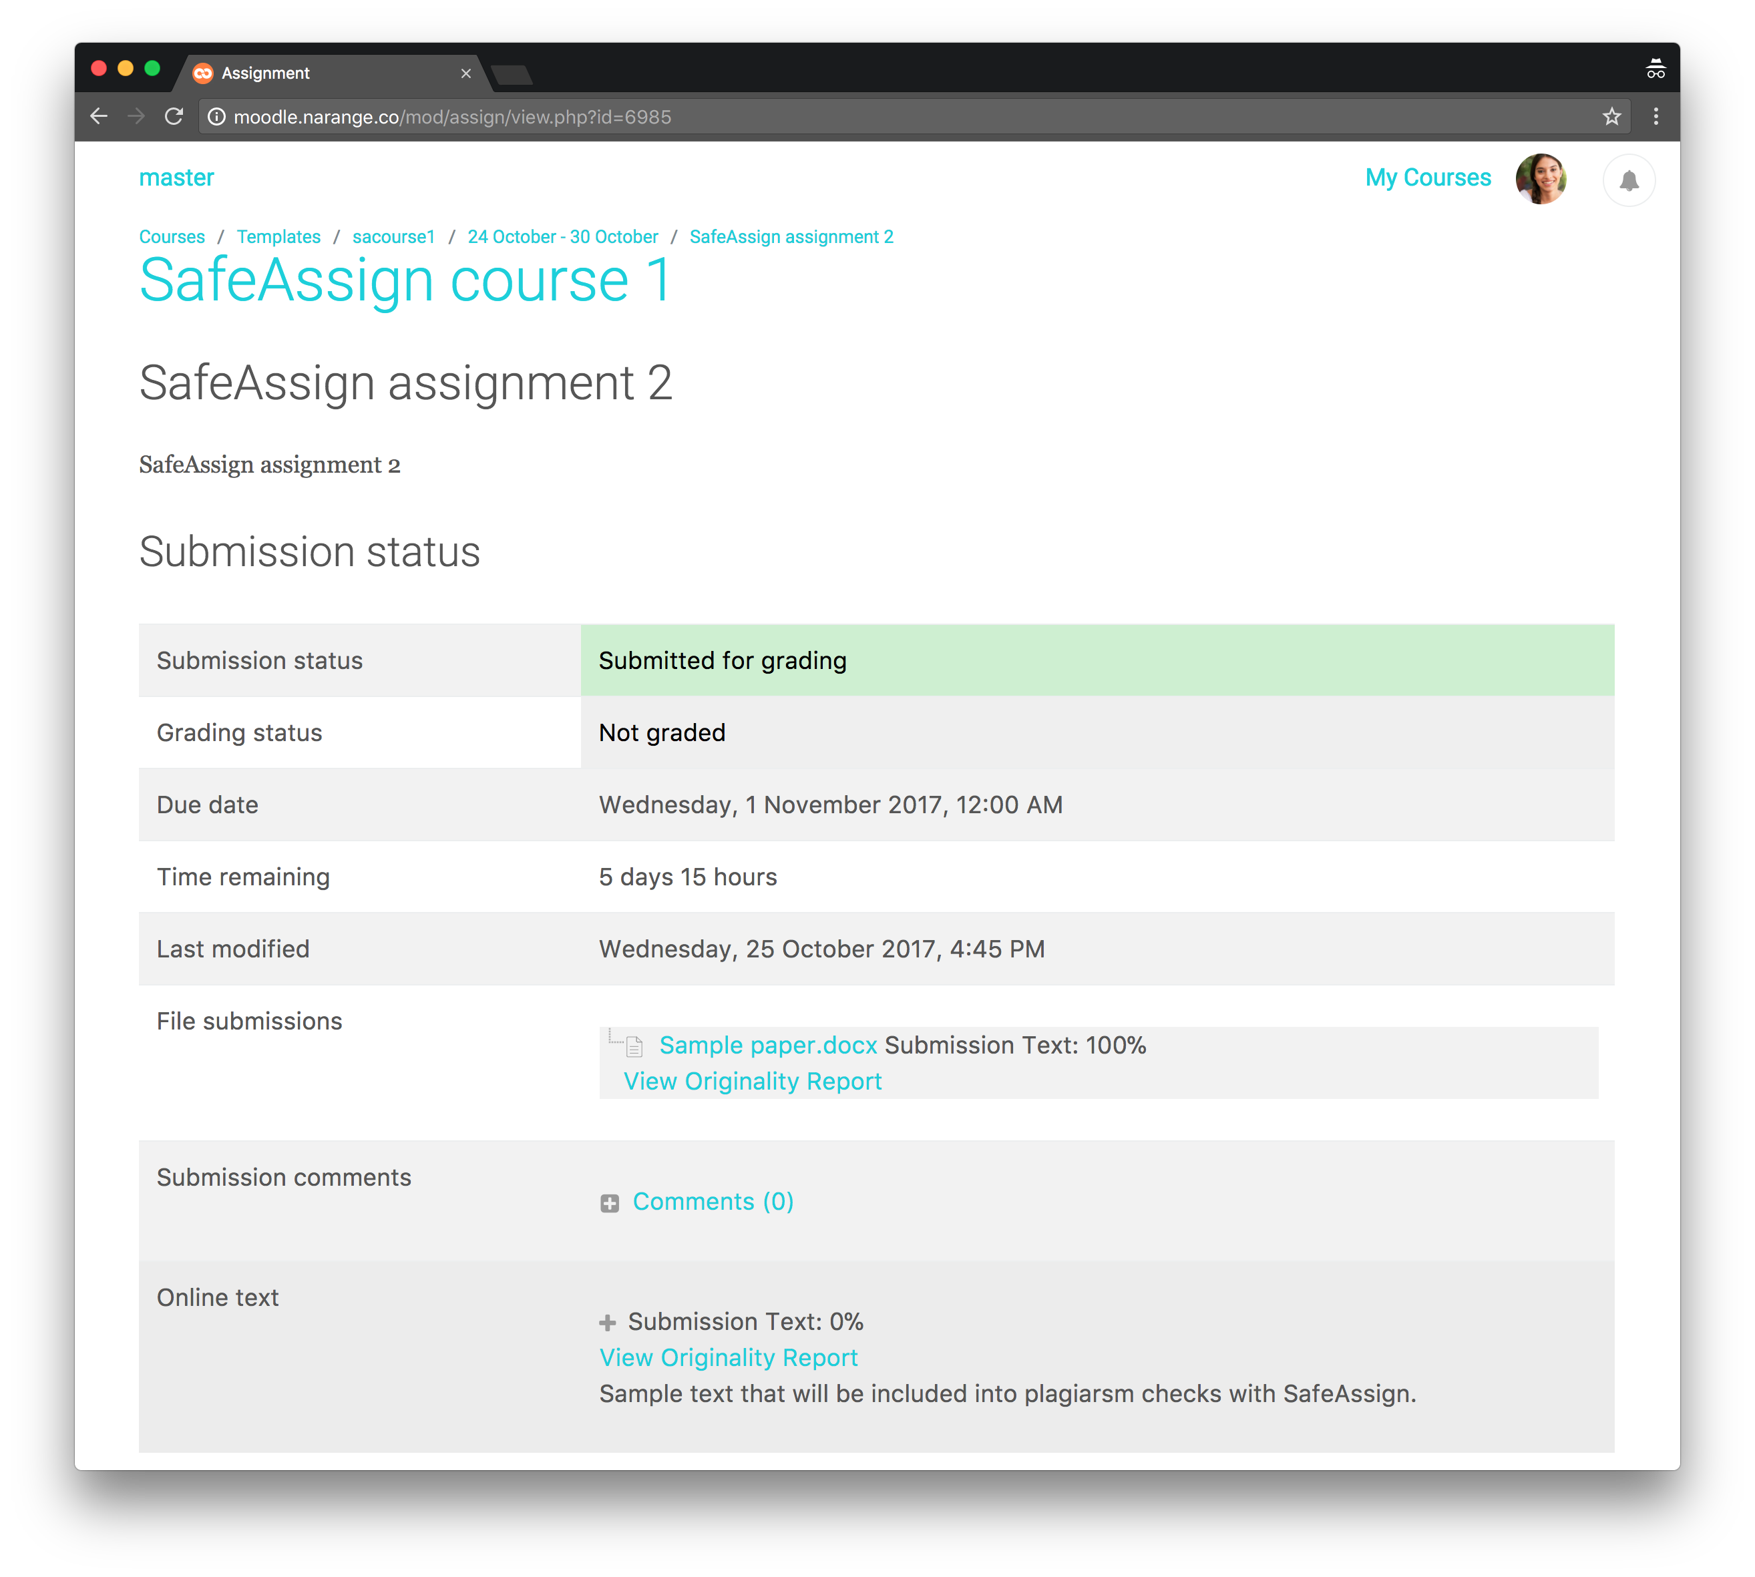Click 'Submission Text: 0%' score text

745,1322
